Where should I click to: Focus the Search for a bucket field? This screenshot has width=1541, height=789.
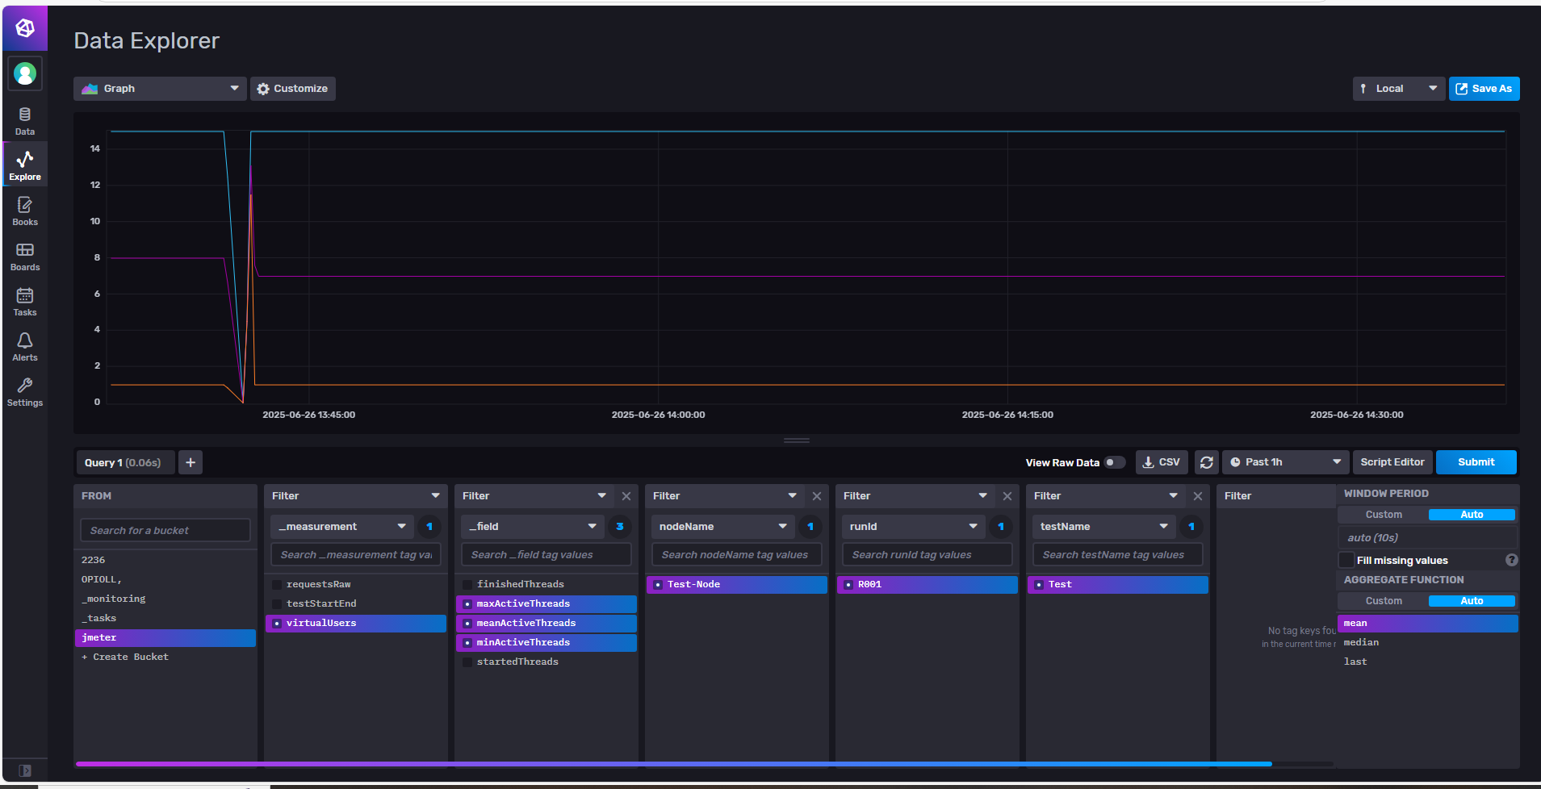point(165,530)
